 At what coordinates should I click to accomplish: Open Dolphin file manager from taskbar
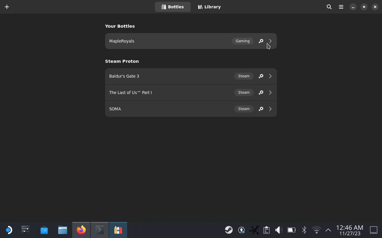tap(63, 230)
